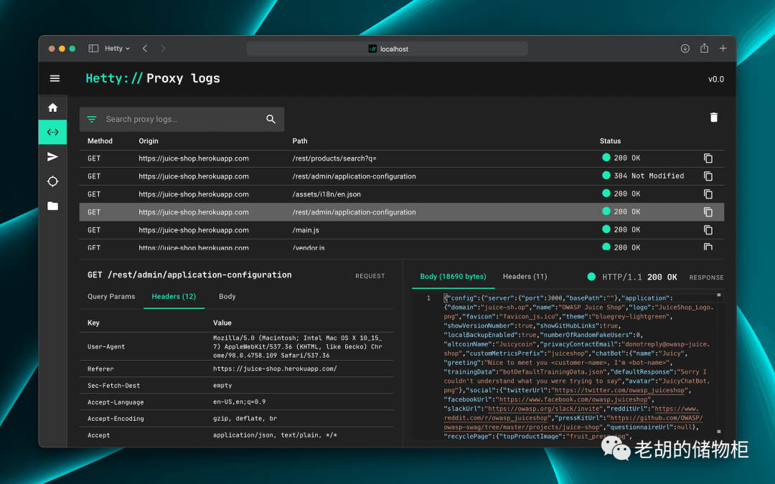Click the v0.0 version label
The image size is (775, 484).
click(x=715, y=79)
